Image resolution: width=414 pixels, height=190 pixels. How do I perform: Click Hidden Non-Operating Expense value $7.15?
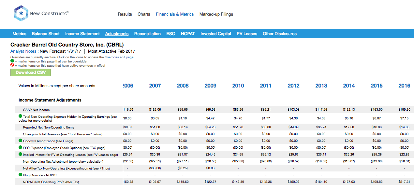pos(404,118)
